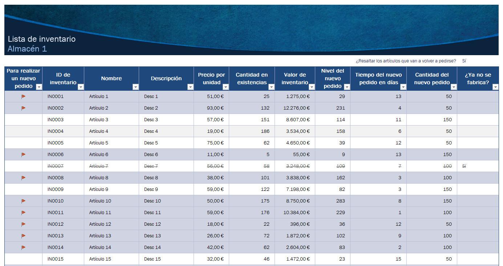Click the flag icon beside IN0014
Viewport: 503px width, 266px height.
23,247
